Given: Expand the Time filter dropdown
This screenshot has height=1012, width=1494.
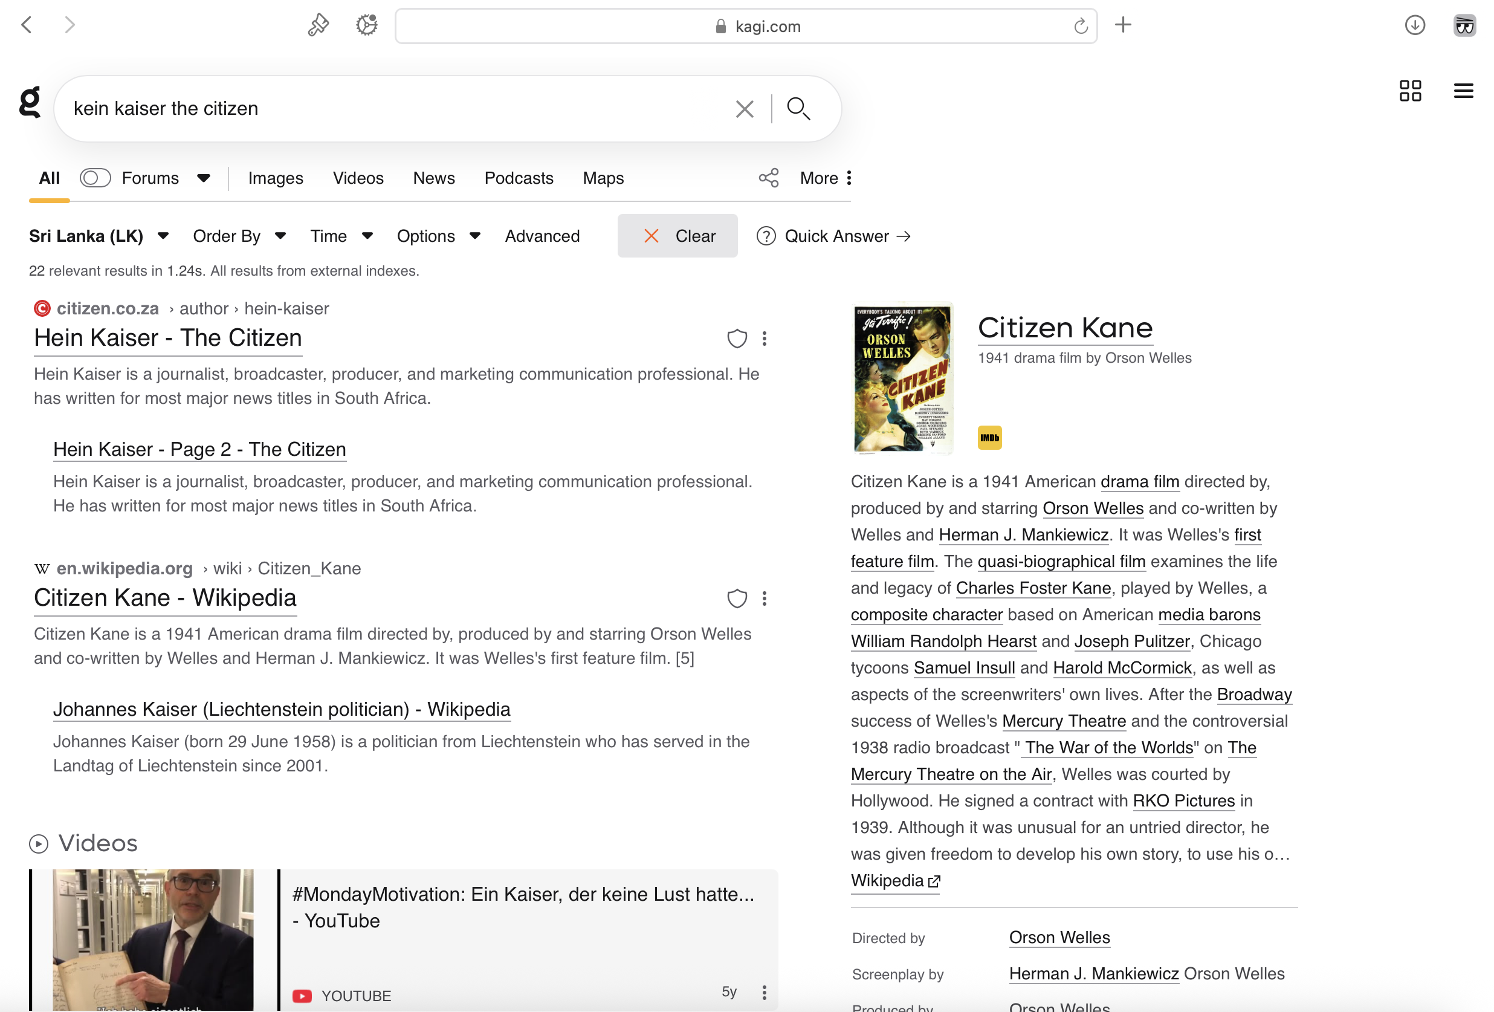Looking at the screenshot, I should tap(341, 236).
